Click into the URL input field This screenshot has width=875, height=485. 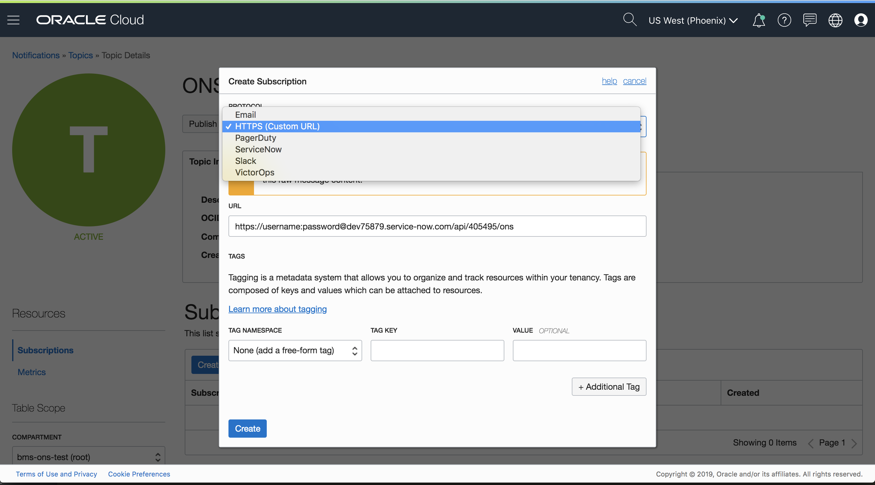point(437,226)
